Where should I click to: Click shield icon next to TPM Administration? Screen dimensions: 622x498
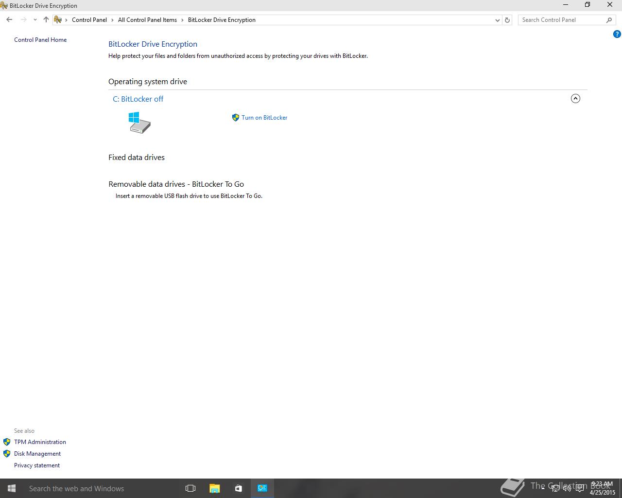click(7, 442)
